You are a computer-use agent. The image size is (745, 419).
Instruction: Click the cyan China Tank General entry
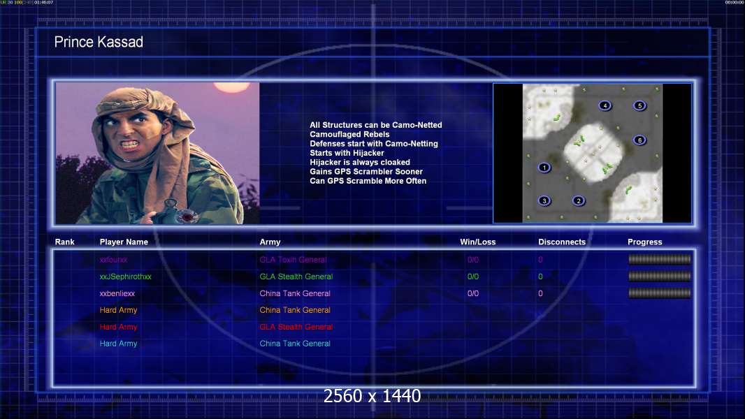pyautogui.click(x=295, y=344)
